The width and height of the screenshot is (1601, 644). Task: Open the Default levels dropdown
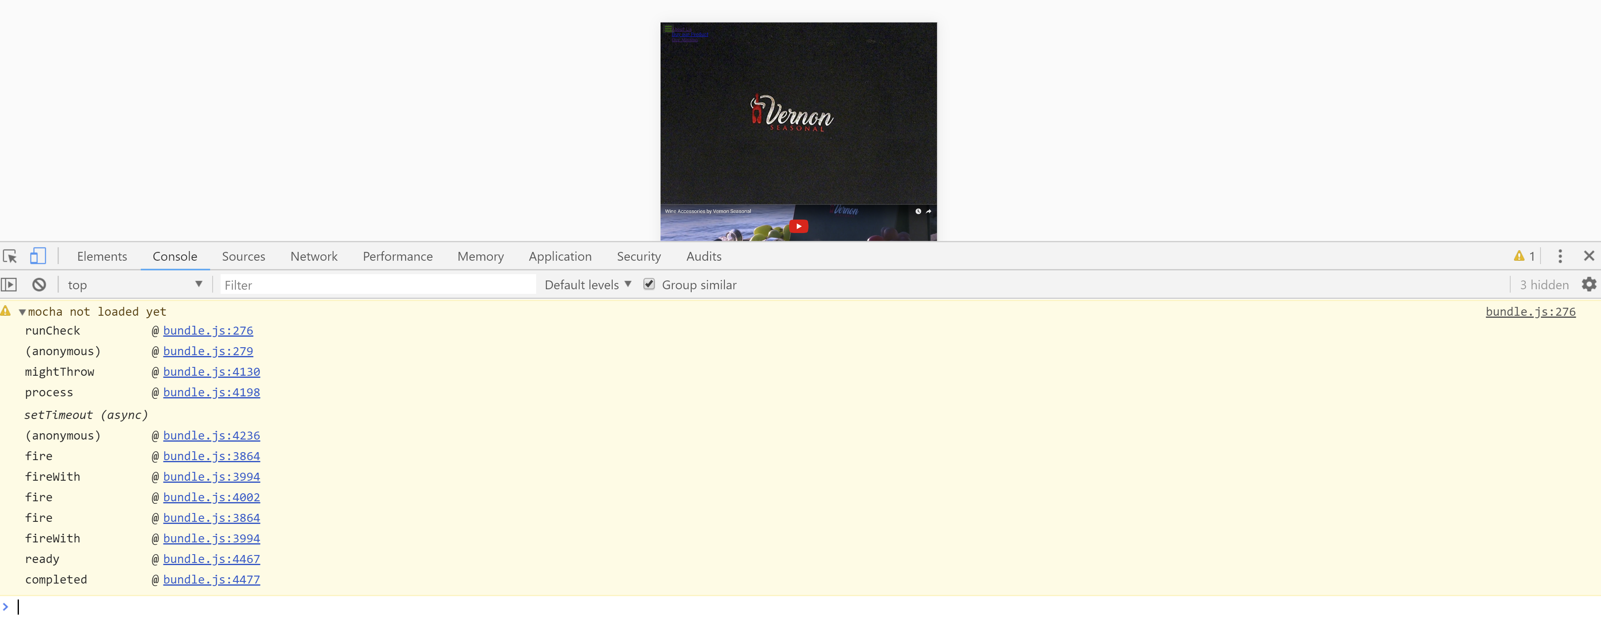pos(588,285)
